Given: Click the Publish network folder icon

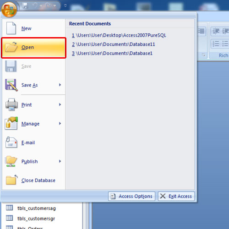Looking at the screenshot, I should (11, 161).
